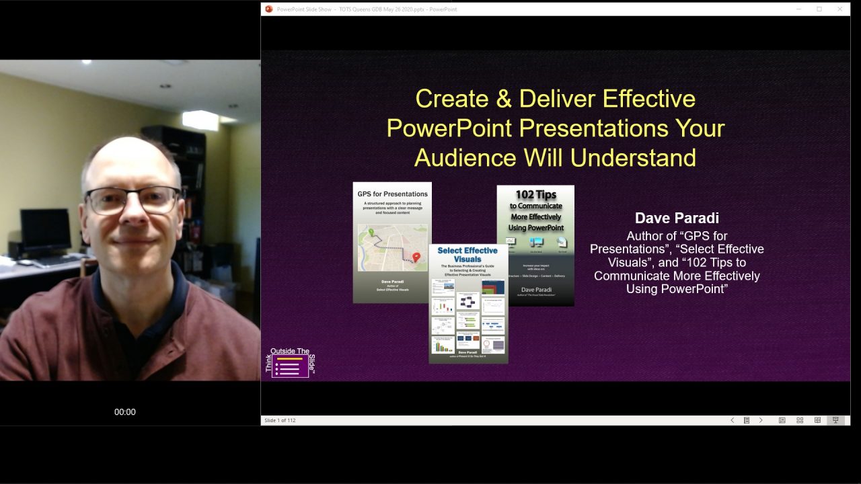Screen dimensions: 861x484
Task: Click the 00:00 timer below the webcam
Action: pyautogui.click(x=124, y=411)
